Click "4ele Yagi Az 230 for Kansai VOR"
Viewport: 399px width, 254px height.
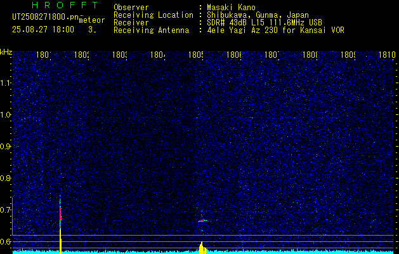[275, 30]
